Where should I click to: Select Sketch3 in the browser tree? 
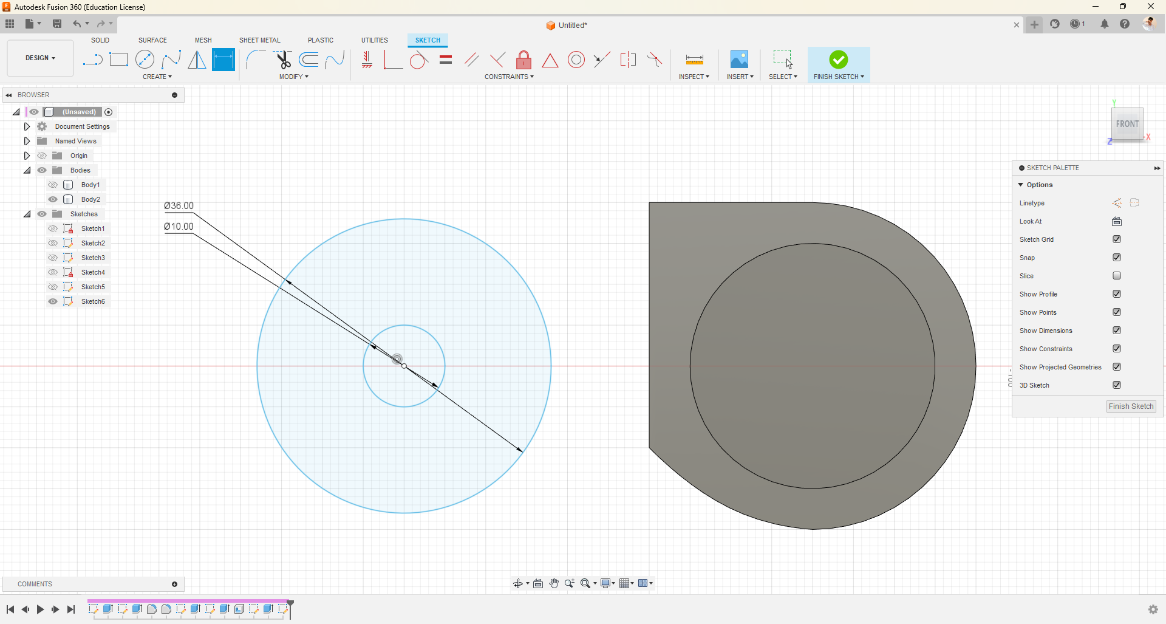click(x=93, y=258)
